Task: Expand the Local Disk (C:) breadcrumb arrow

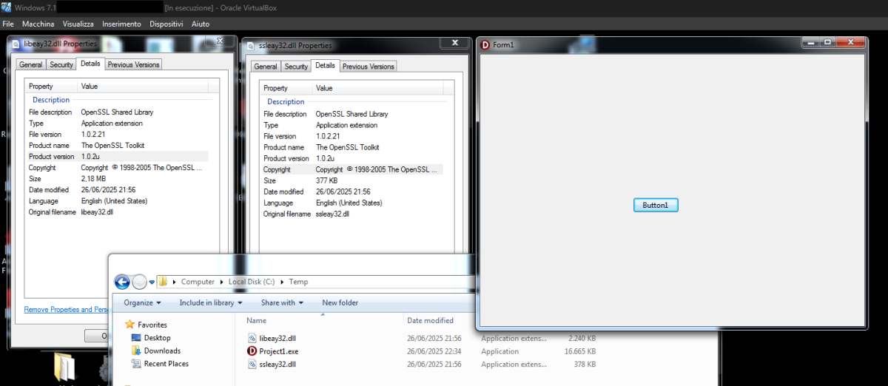Action: [282, 282]
